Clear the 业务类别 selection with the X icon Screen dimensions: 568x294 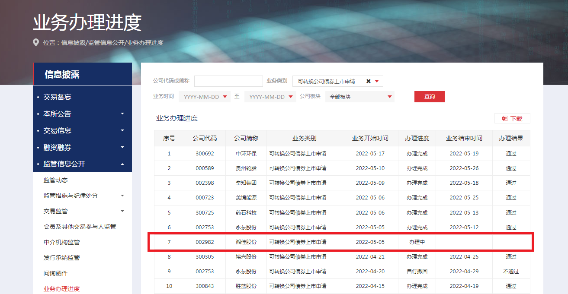coord(369,81)
